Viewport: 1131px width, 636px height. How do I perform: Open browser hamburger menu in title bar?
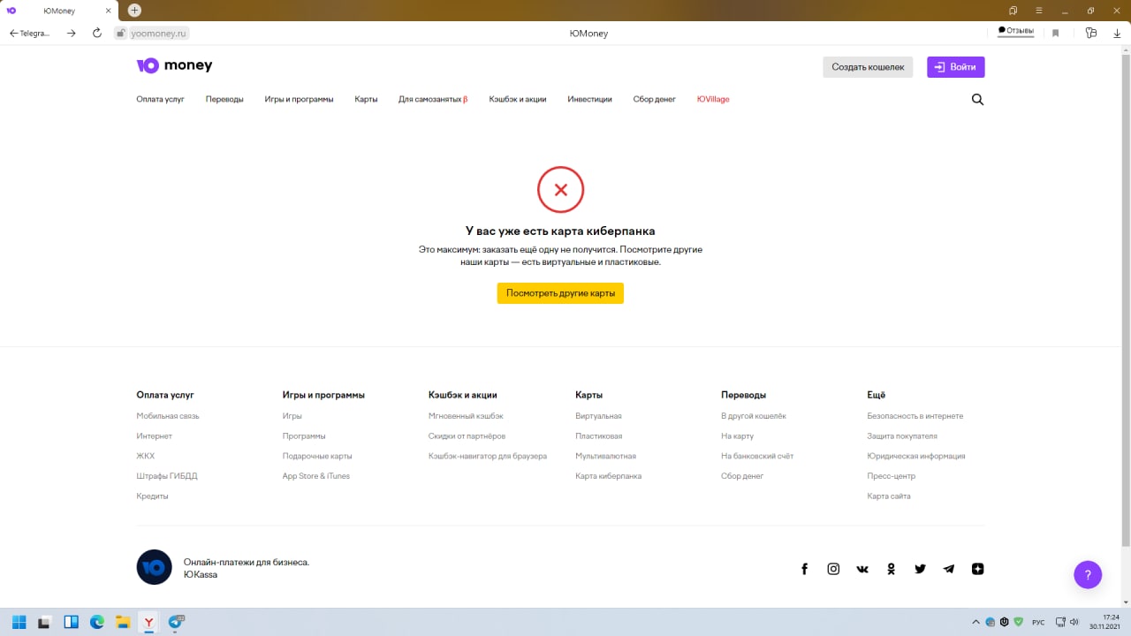pyautogui.click(x=1038, y=11)
